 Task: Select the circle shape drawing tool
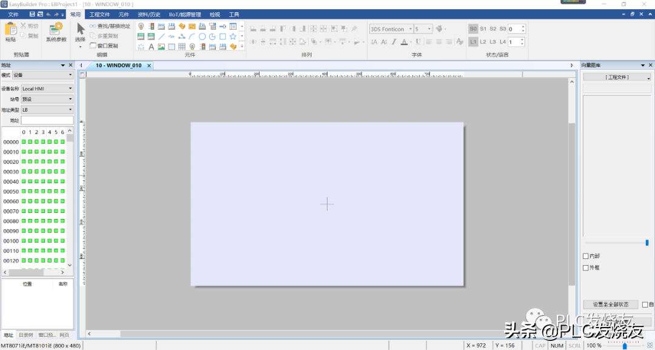[203, 36]
